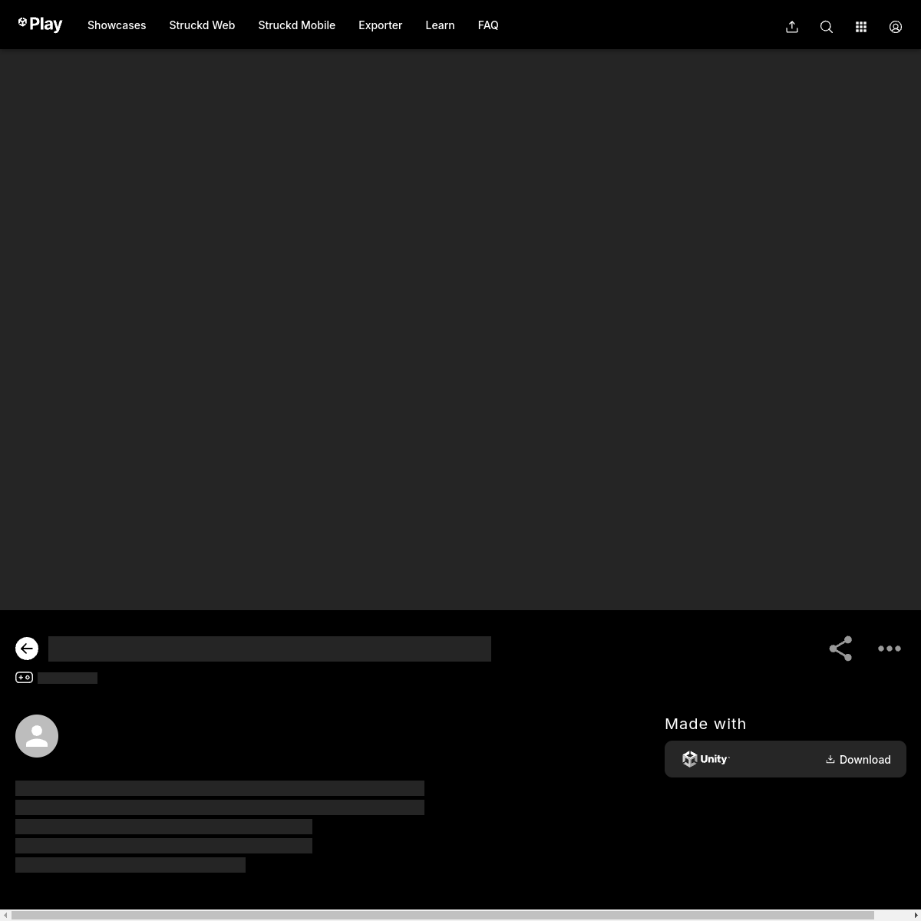921x921 pixels.
Task: Navigate to Struckd Web
Action: (x=202, y=25)
